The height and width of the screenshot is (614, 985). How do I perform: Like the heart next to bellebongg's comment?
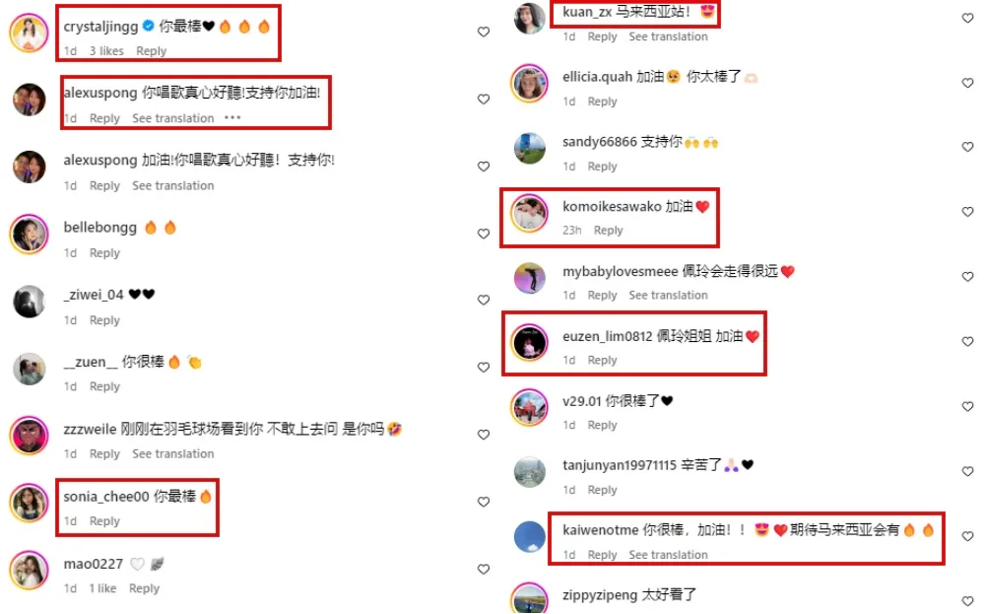[x=483, y=234]
